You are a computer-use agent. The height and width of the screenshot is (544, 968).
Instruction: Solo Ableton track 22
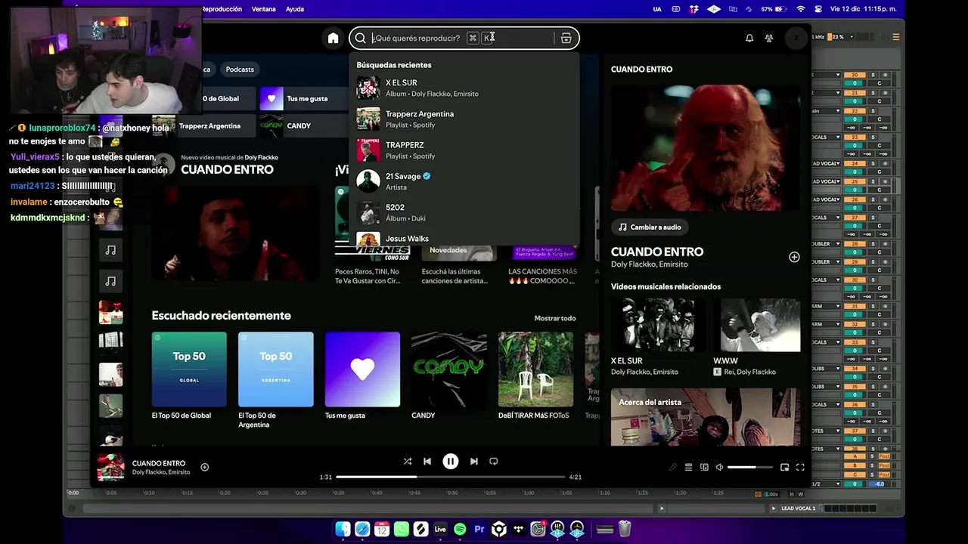[x=873, y=111]
